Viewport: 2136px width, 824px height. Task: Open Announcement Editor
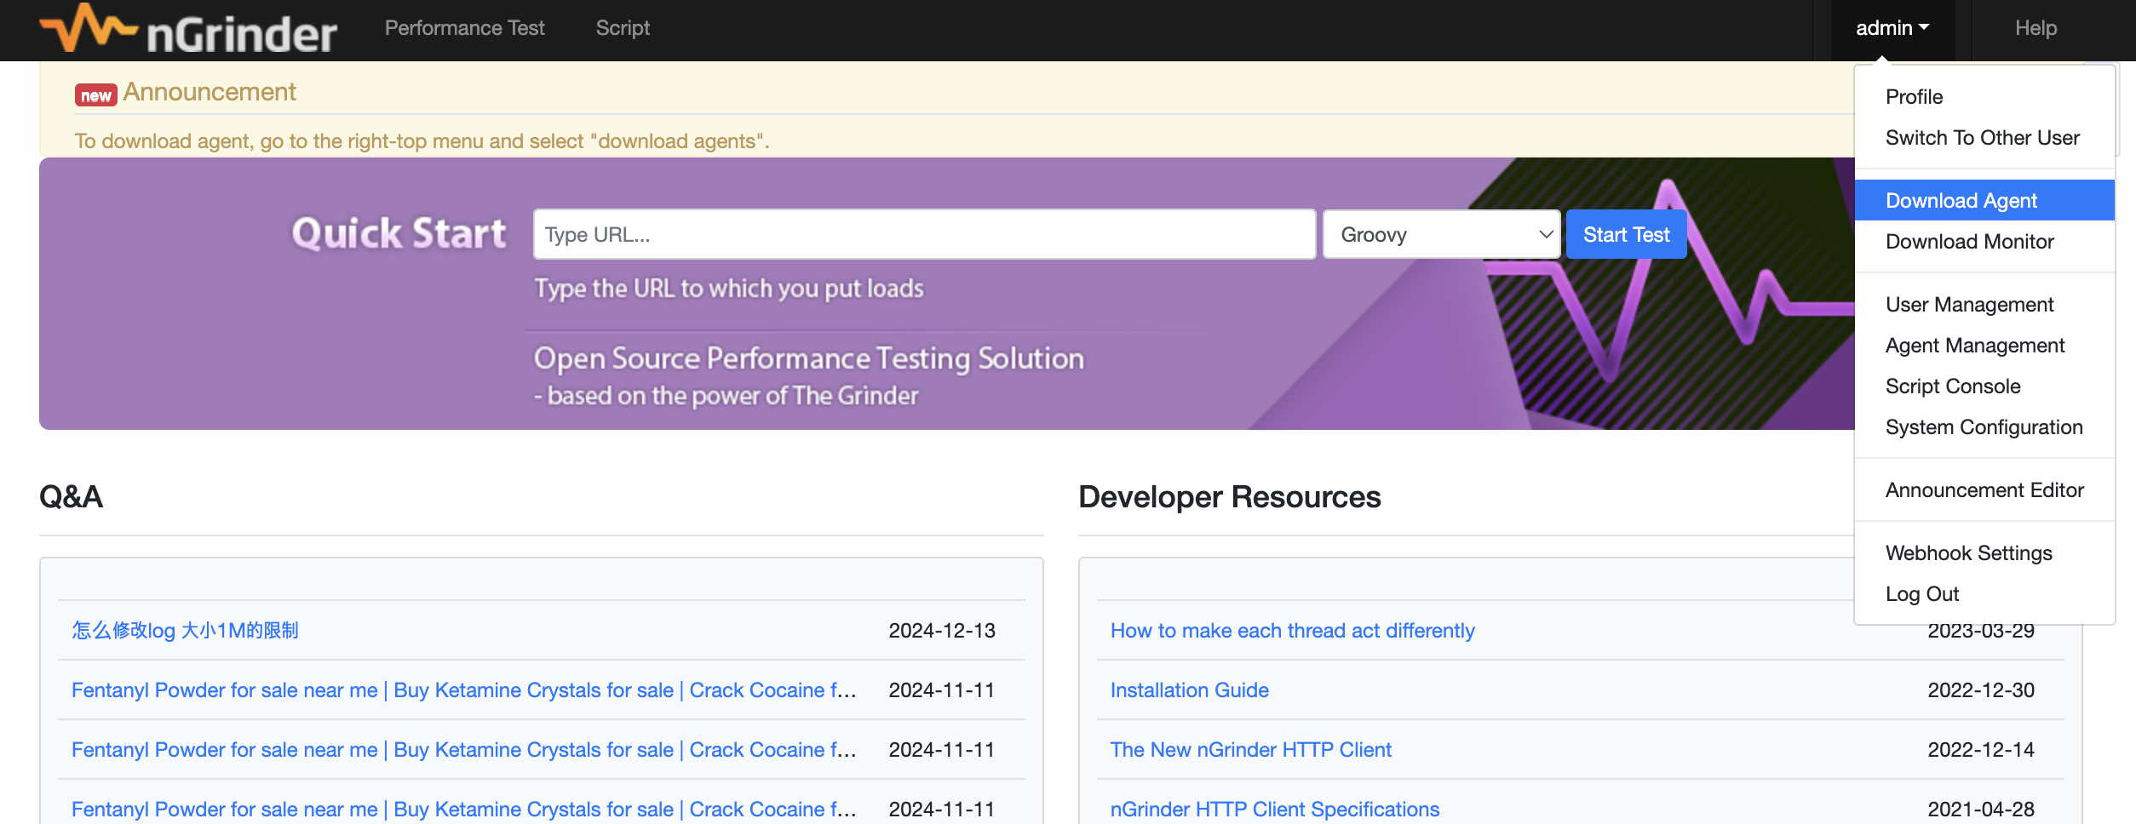tap(1984, 490)
